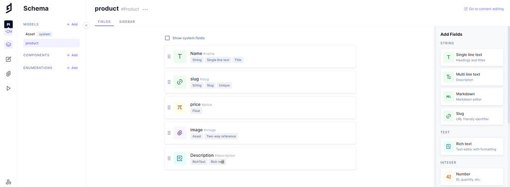This screenshot has width=510, height=187.
Task: Switch to the SIDEBAR tab
Action: (x=127, y=22)
